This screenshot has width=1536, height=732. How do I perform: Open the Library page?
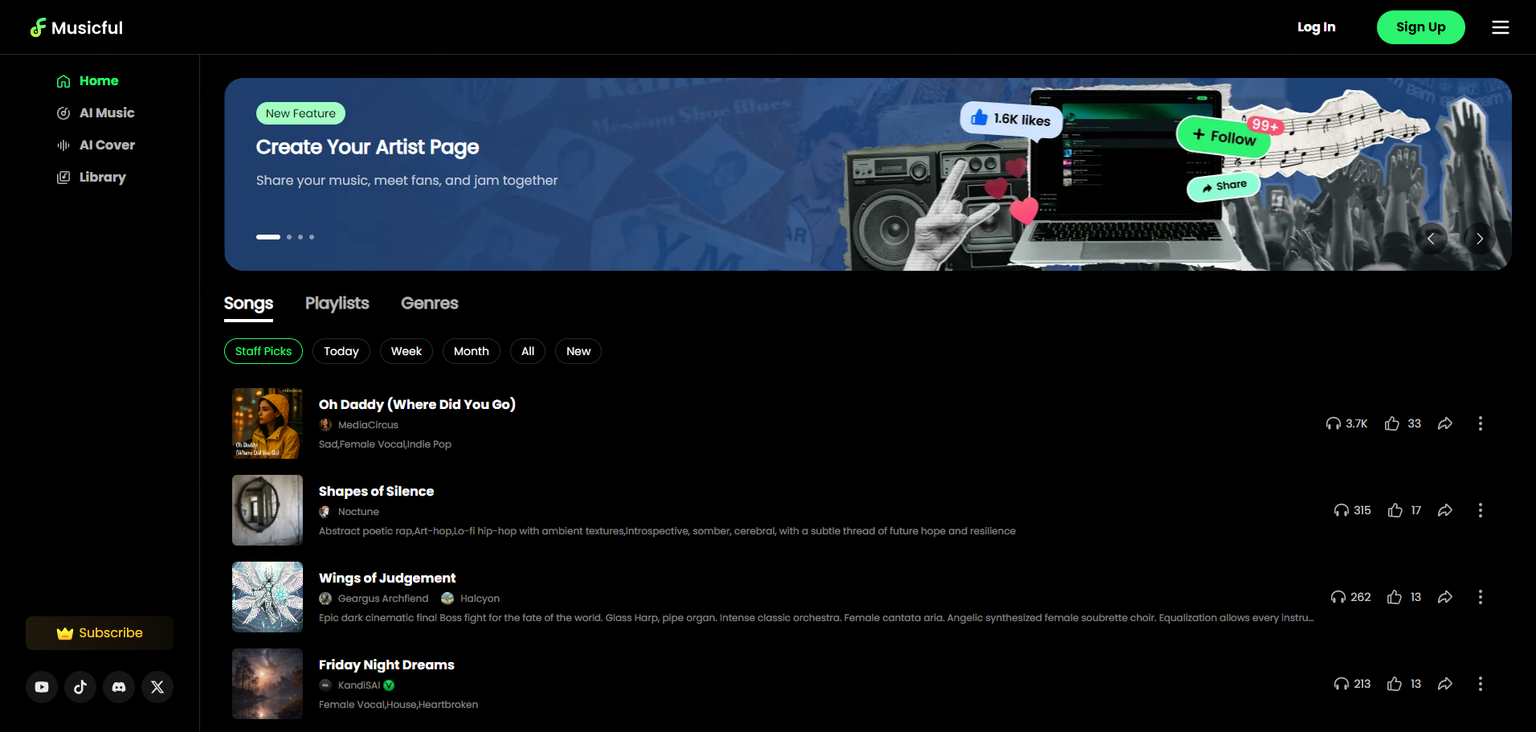click(101, 177)
